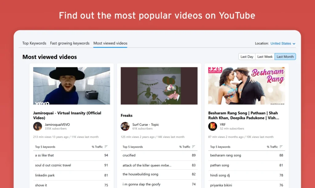This screenshot has width=315, height=188.
Task: Click the 'besharam rang song' keyword
Action: click(x=225, y=155)
